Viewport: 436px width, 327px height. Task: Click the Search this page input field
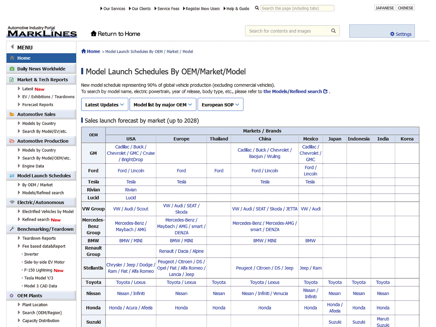click(297, 8)
